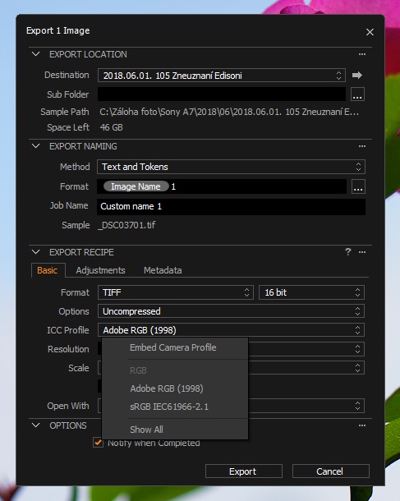Click the Export Recipe help question mark
The height and width of the screenshot is (501, 400).
[x=348, y=252]
